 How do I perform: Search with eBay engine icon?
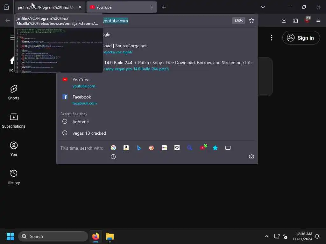pyautogui.click(x=164, y=148)
